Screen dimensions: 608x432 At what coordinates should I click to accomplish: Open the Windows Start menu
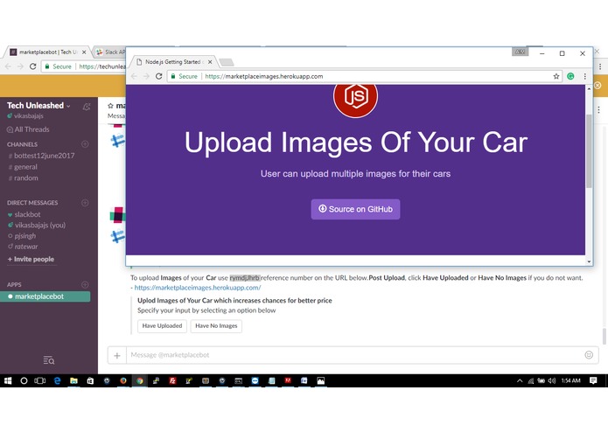click(8, 381)
